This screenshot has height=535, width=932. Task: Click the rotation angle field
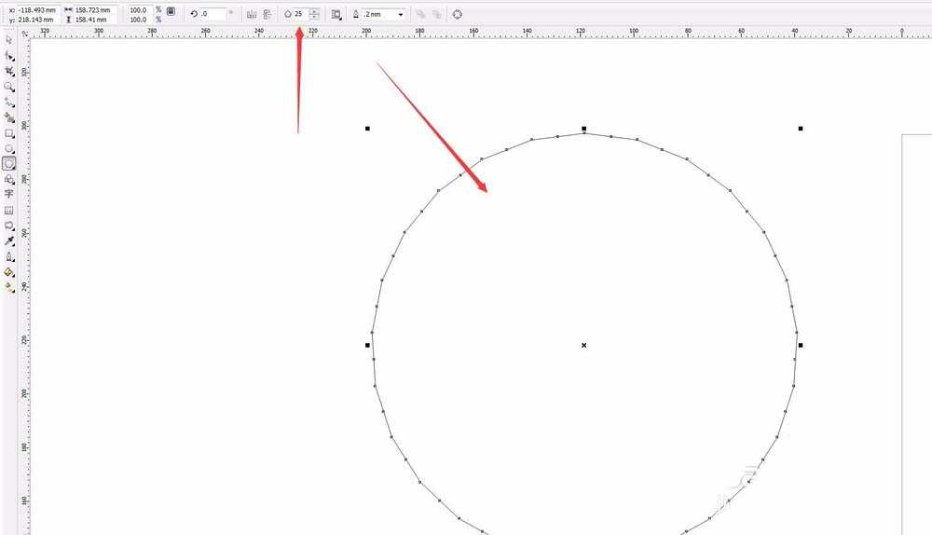(x=212, y=14)
